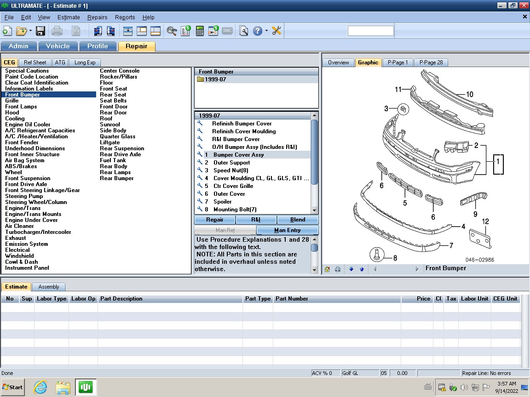The image size is (530, 397).
Task: Click the toolbar search input box
Action: (x=370, y=31)
